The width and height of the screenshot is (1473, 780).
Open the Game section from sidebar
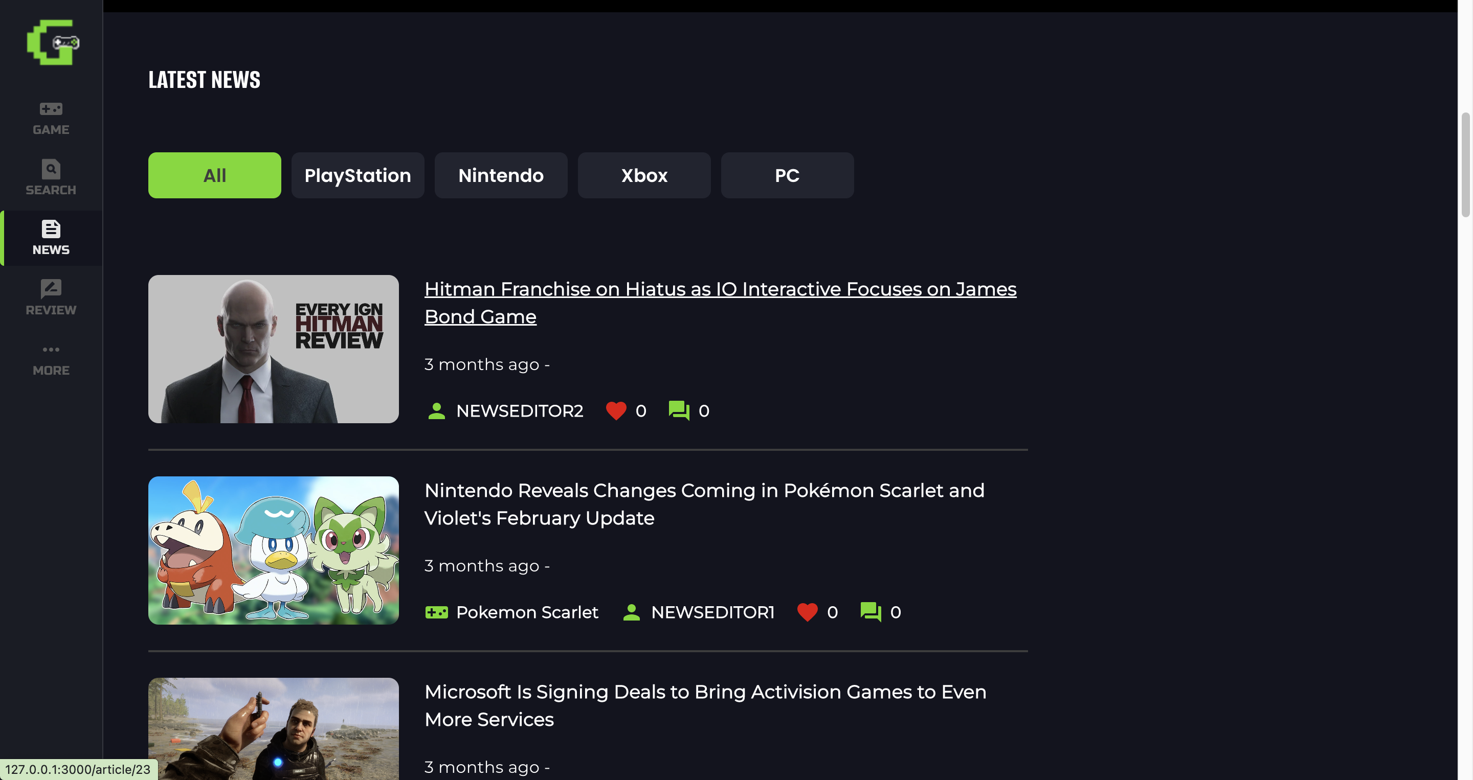pos(51,118)
